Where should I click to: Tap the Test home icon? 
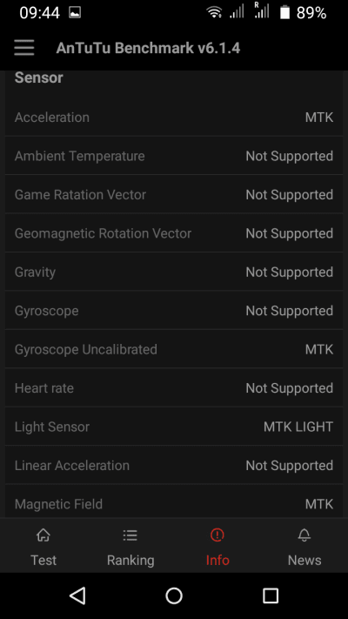[43, 535]
